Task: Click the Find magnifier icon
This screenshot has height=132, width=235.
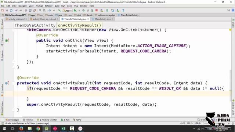Action: point(40,11)
